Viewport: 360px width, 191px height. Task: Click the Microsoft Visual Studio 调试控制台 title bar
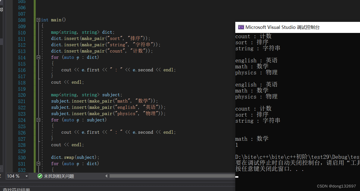(x=297, y=27)
